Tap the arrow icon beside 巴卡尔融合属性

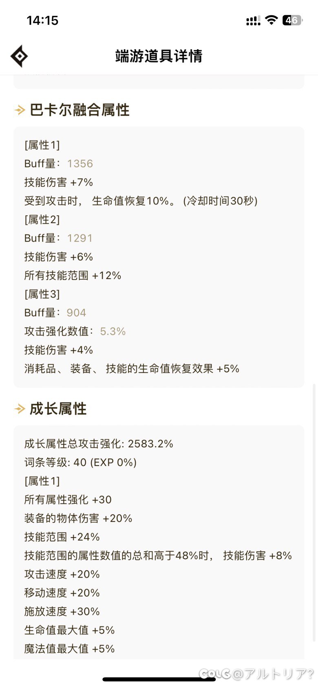click(20, 110)
